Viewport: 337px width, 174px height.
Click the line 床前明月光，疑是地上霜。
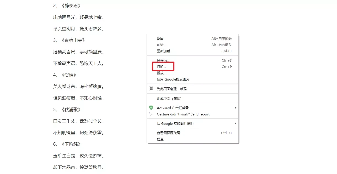tap(79, 17)
